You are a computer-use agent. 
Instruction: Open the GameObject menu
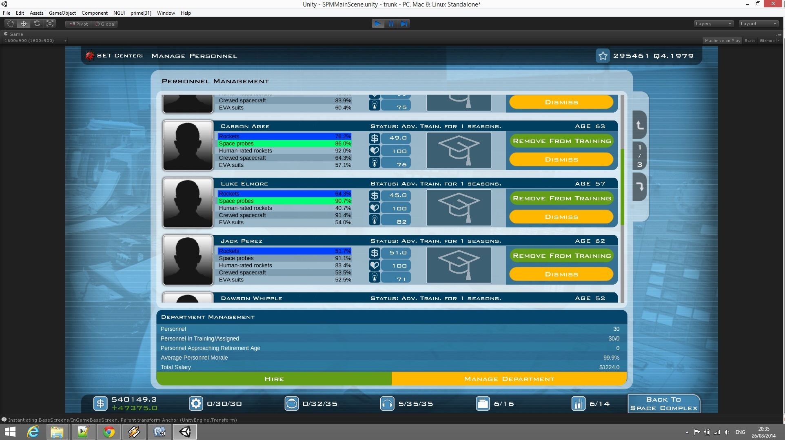pos(62,13)
